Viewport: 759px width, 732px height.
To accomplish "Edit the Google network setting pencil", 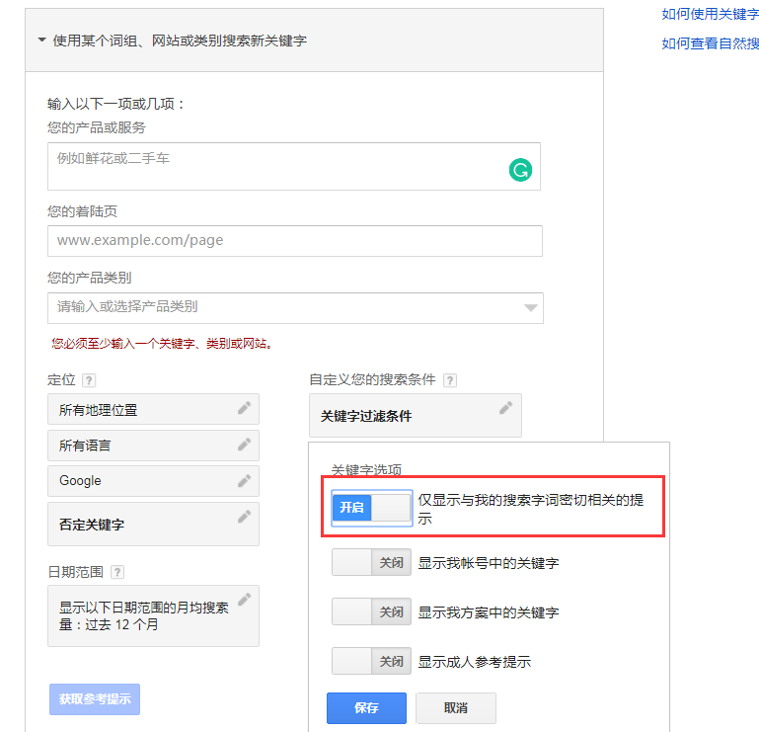I will (245, 480).
